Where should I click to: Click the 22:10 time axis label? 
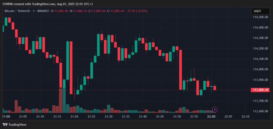[246, 116]
